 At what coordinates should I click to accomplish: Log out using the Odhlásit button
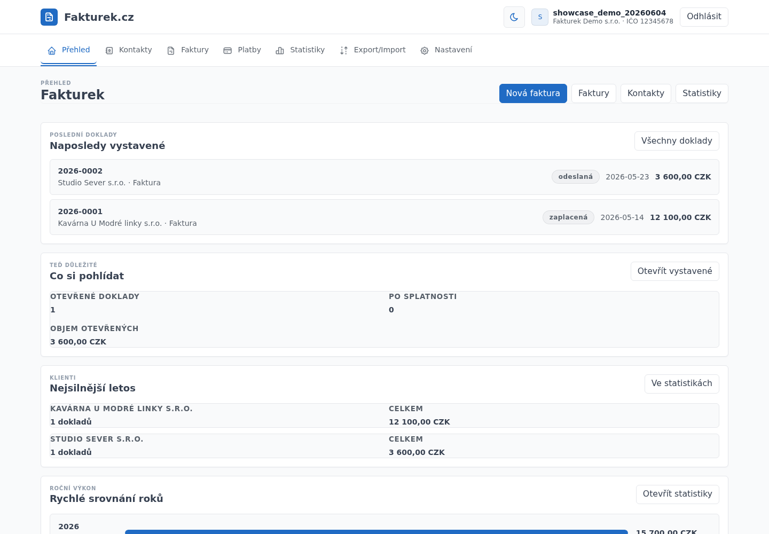704,17
